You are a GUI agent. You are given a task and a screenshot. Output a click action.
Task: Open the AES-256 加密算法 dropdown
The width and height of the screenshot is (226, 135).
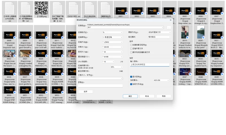coord(161,80)
